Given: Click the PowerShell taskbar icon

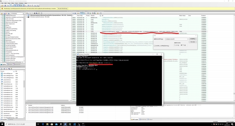Looking at the screenshot, I should click(x=65, y=124).
